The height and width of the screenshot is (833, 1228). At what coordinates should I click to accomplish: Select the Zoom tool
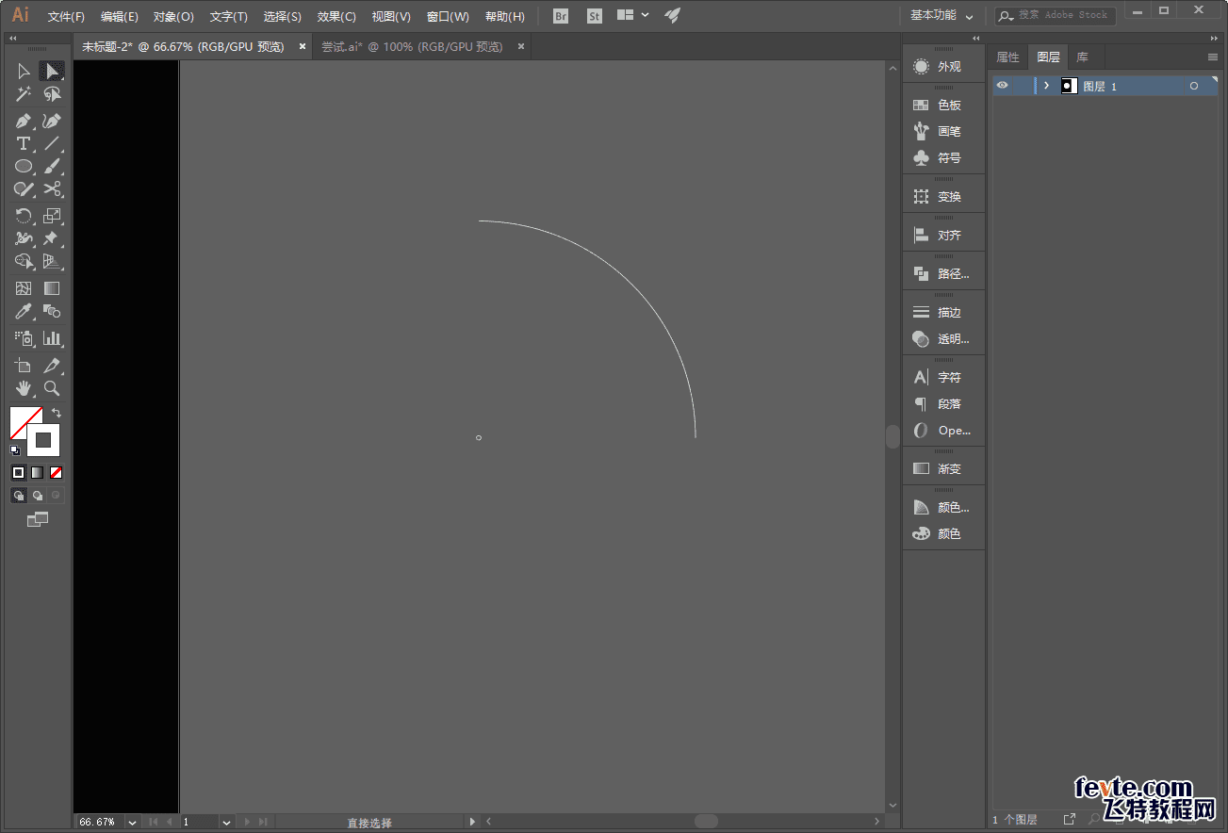pyautogui.click(x=52, y=387)
